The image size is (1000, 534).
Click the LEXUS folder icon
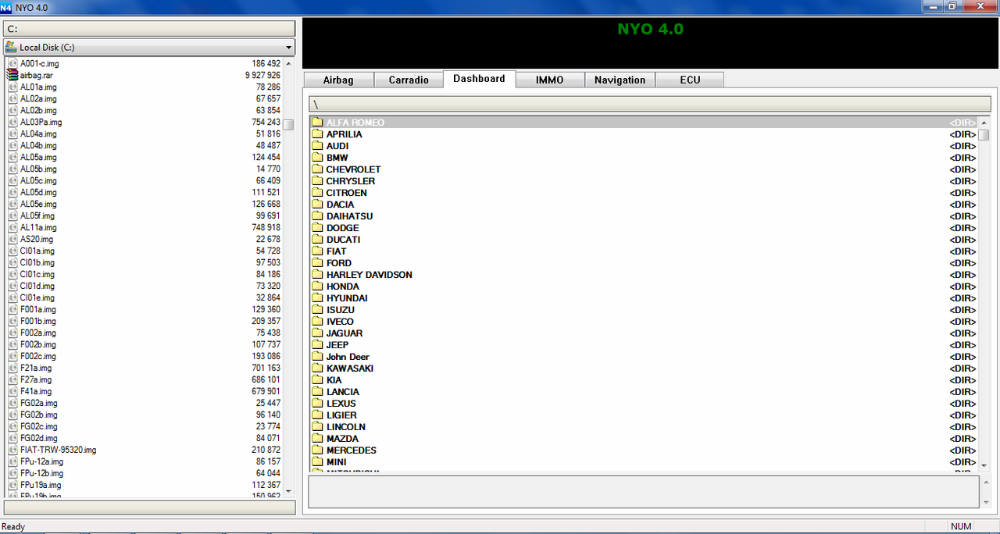pyautogui.click(x=317, y=404)
